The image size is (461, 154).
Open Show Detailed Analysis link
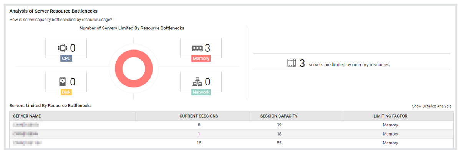coord(432,106)
